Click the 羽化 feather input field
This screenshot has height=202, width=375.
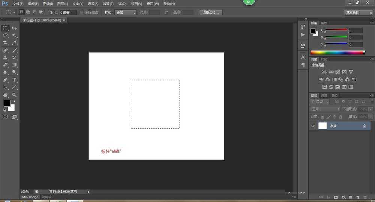pyautogui.click(x=68, y=12)
